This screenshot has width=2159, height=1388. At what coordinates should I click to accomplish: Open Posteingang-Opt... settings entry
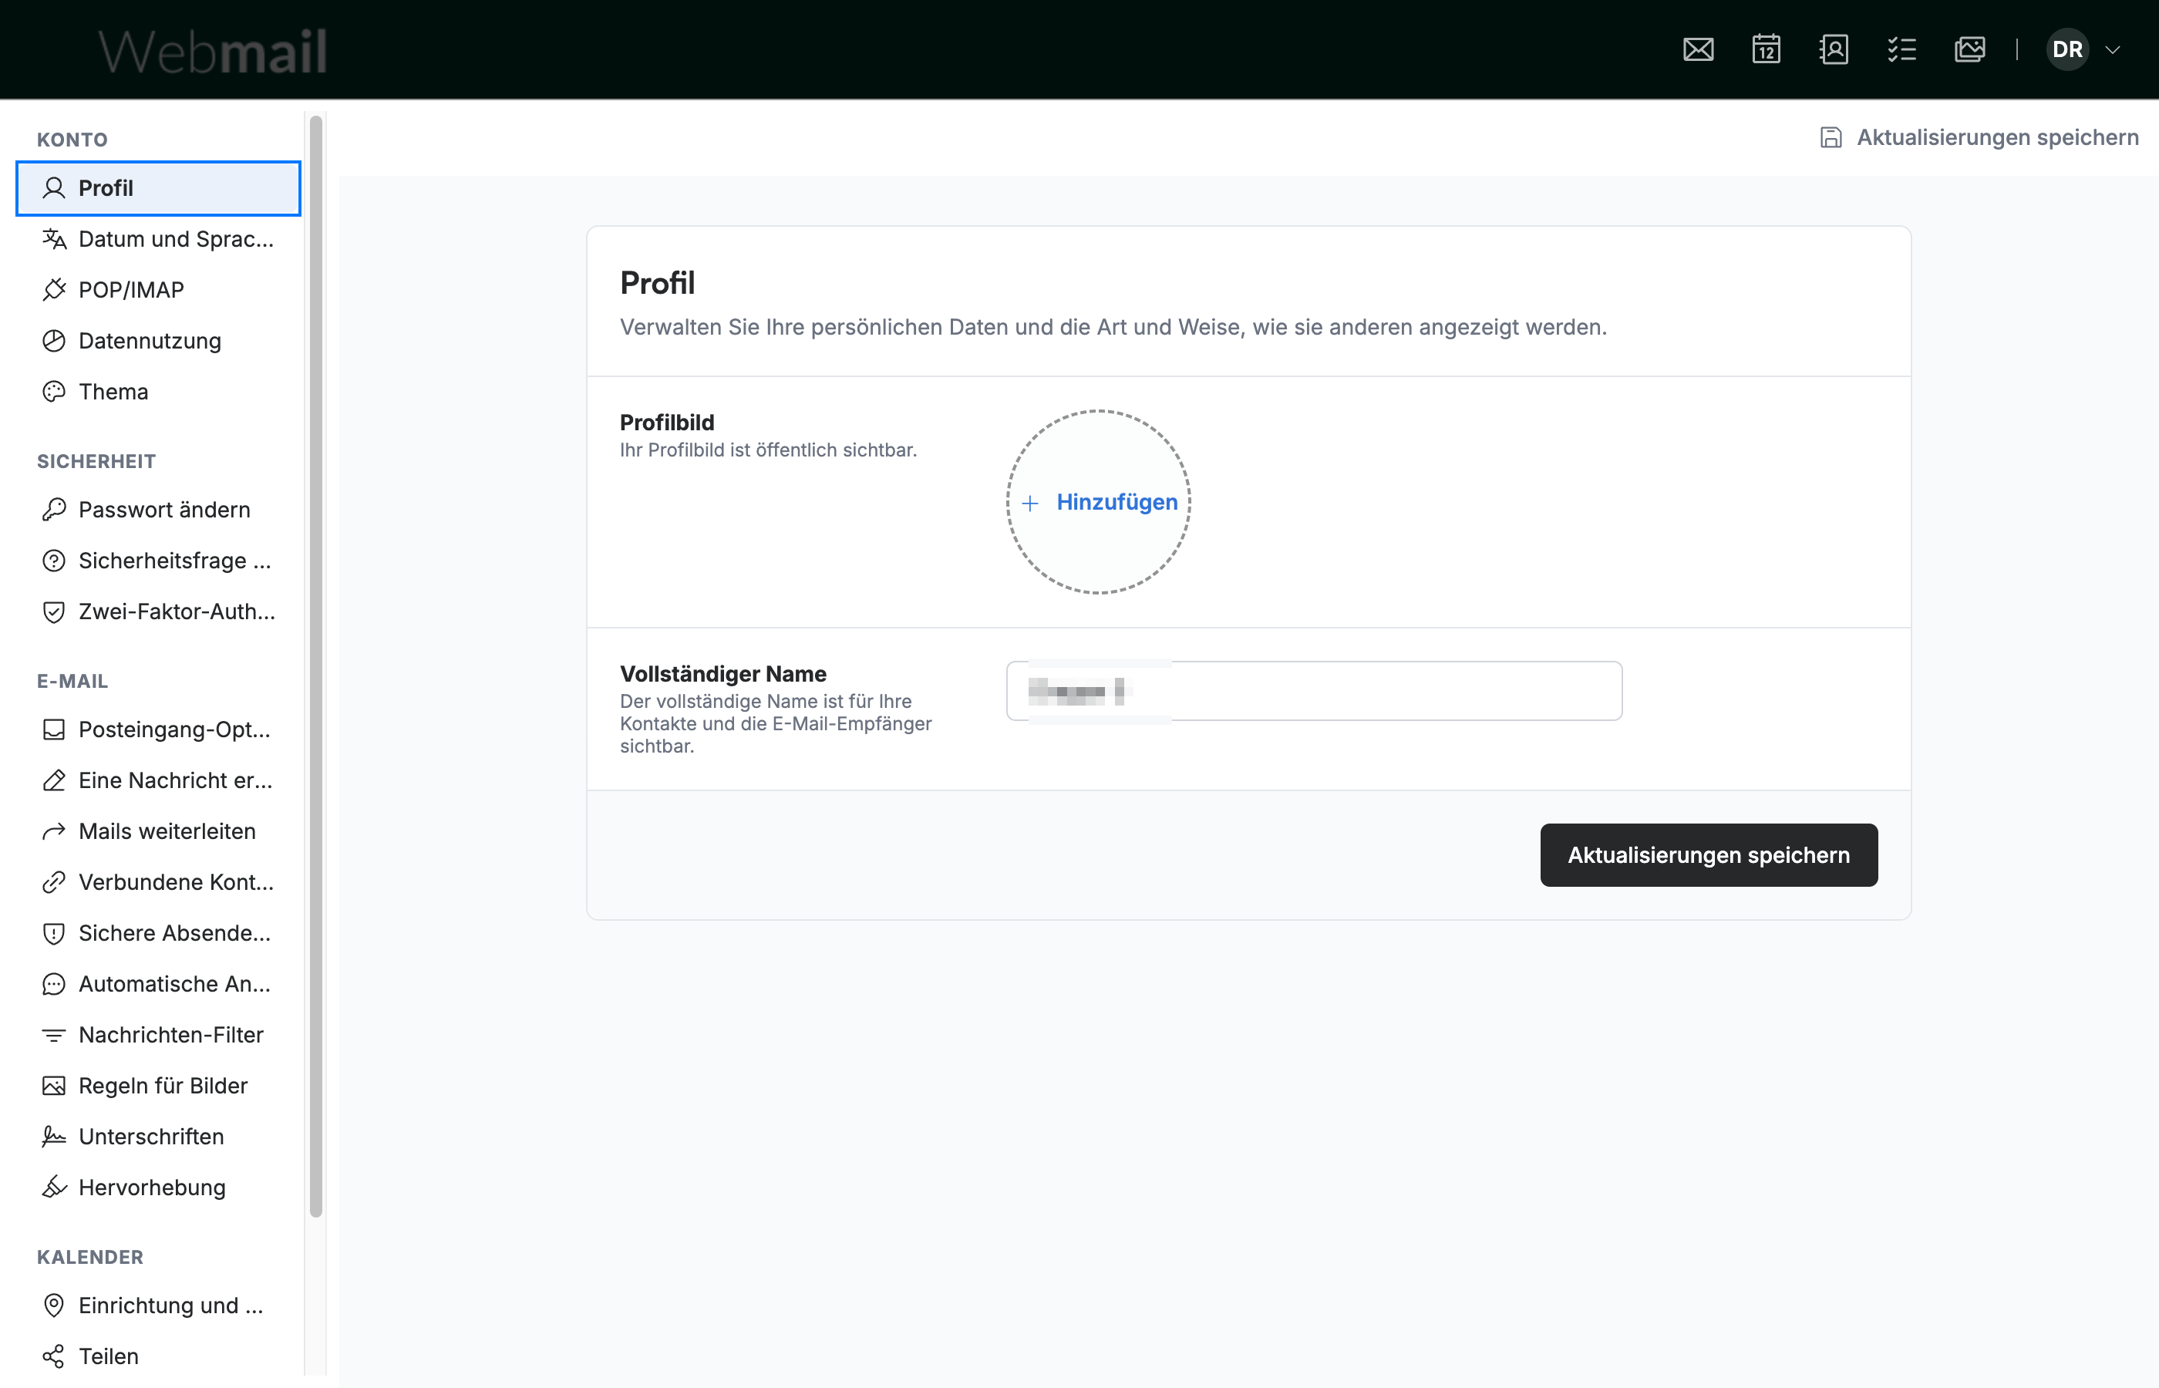[x=159, y=729]
